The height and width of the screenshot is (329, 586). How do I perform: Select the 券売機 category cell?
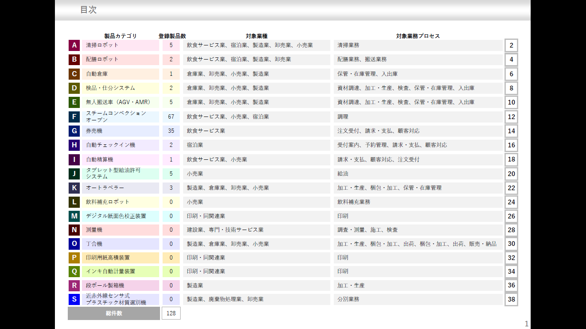(x=121, y=131)
